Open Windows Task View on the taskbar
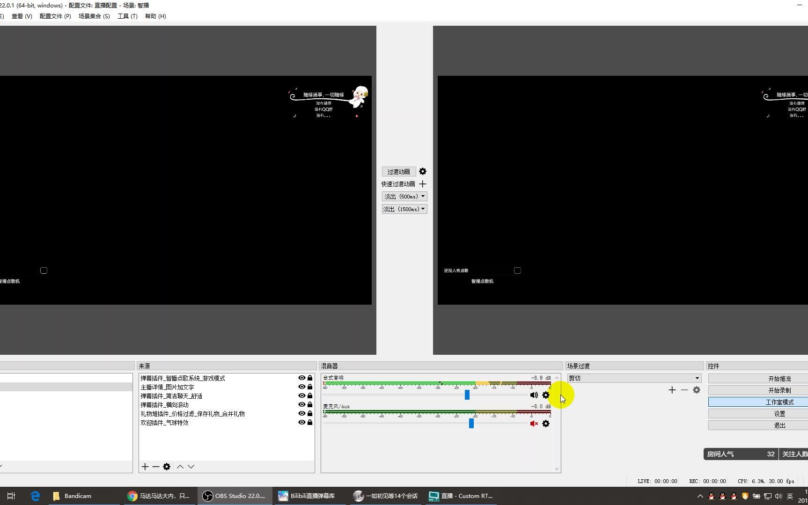This screenshot has height=505, width=808. tap(11, 496)
